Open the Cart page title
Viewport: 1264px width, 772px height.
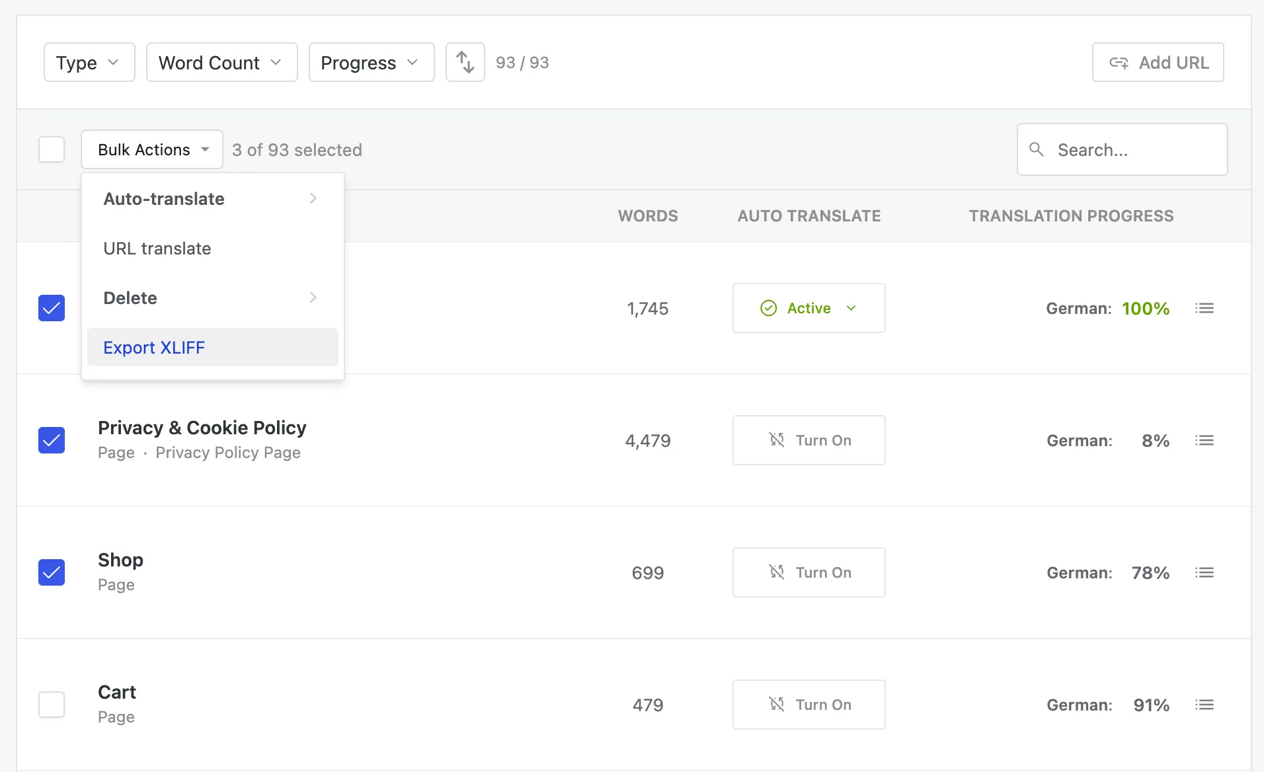click(x=117, y=692)
